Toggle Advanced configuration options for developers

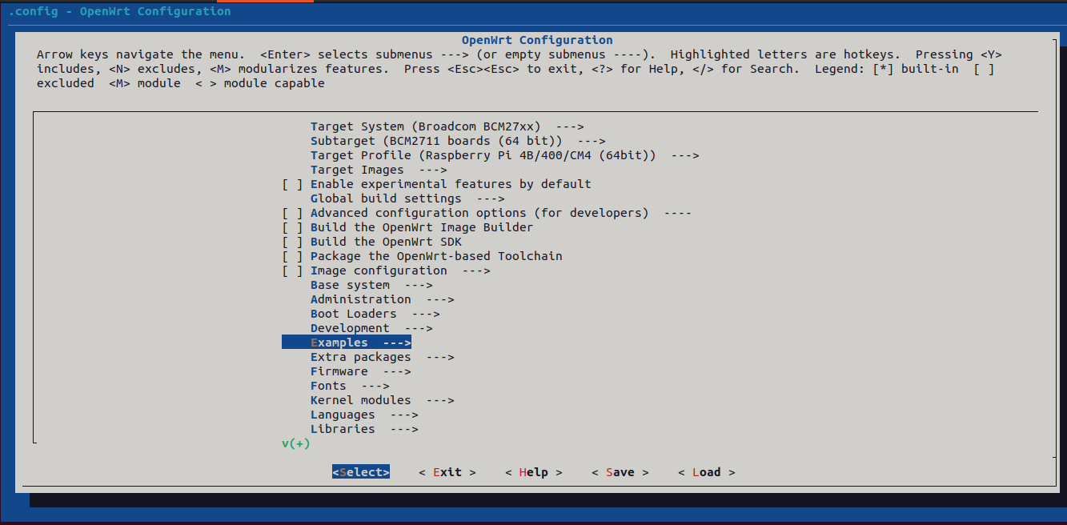293,213
